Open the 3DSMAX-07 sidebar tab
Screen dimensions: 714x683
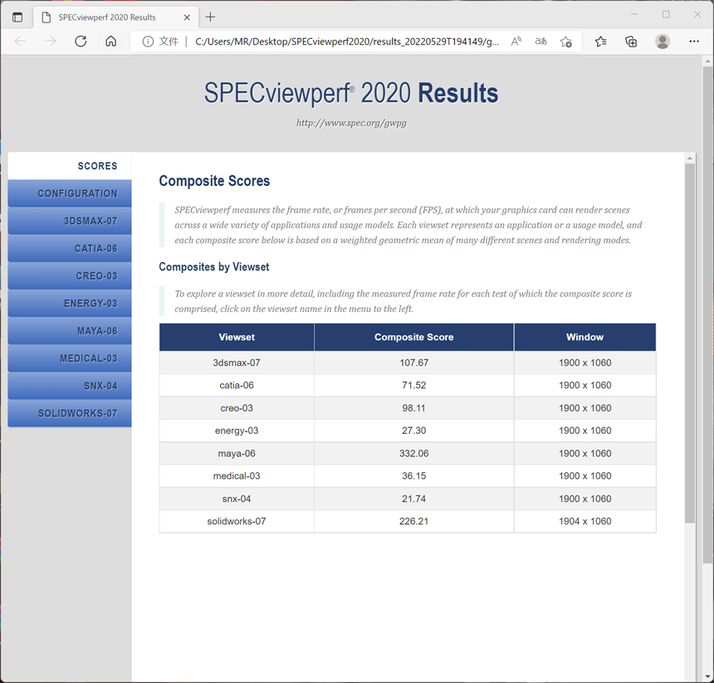point(70,221)
